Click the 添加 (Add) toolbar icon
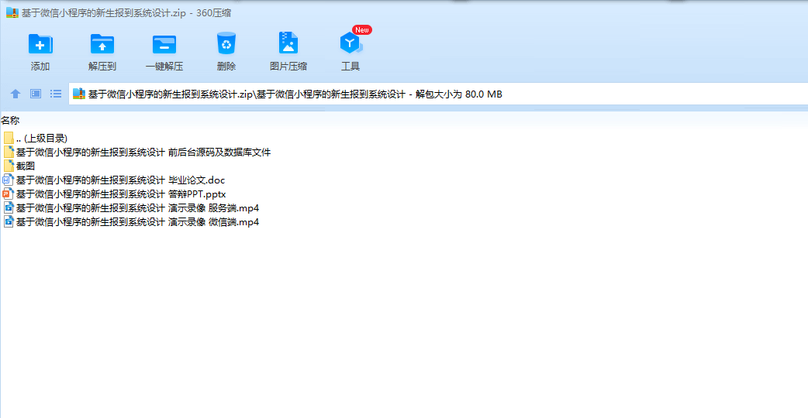Image resolution: width=808 pixels, height=418 pixels. (x=40, y=44)
